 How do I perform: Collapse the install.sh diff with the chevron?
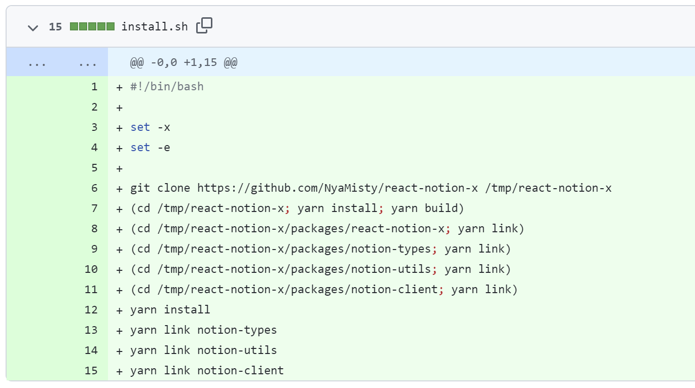coord(33,27)
